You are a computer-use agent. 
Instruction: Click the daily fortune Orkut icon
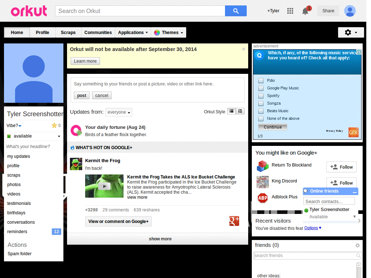tap(76, 131)
